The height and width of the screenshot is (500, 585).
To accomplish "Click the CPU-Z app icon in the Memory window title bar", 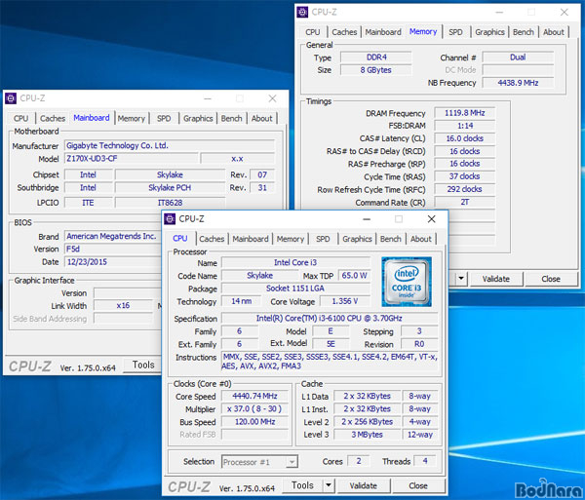I will 302,13.
